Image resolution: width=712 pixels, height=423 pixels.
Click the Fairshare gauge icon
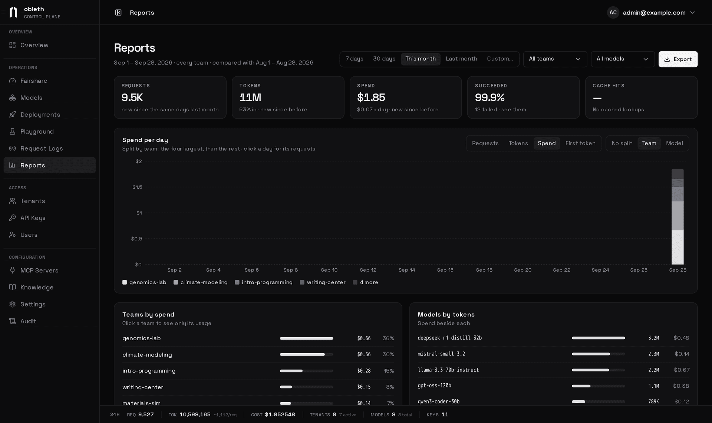(x=13, y=81)
